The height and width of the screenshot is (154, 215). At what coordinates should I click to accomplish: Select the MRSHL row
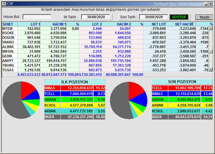point(105,52)
